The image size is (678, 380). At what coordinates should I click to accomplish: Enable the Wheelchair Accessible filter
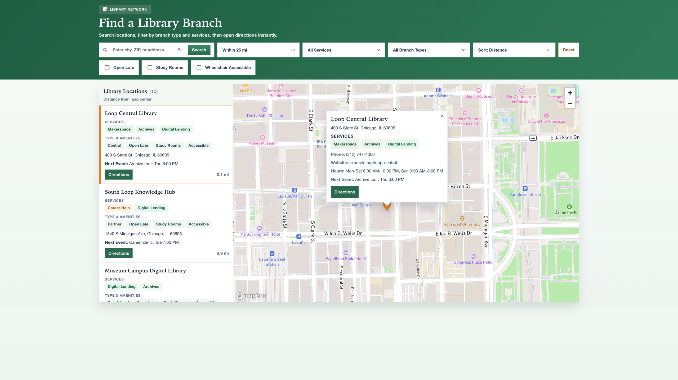tap(199, 67)
